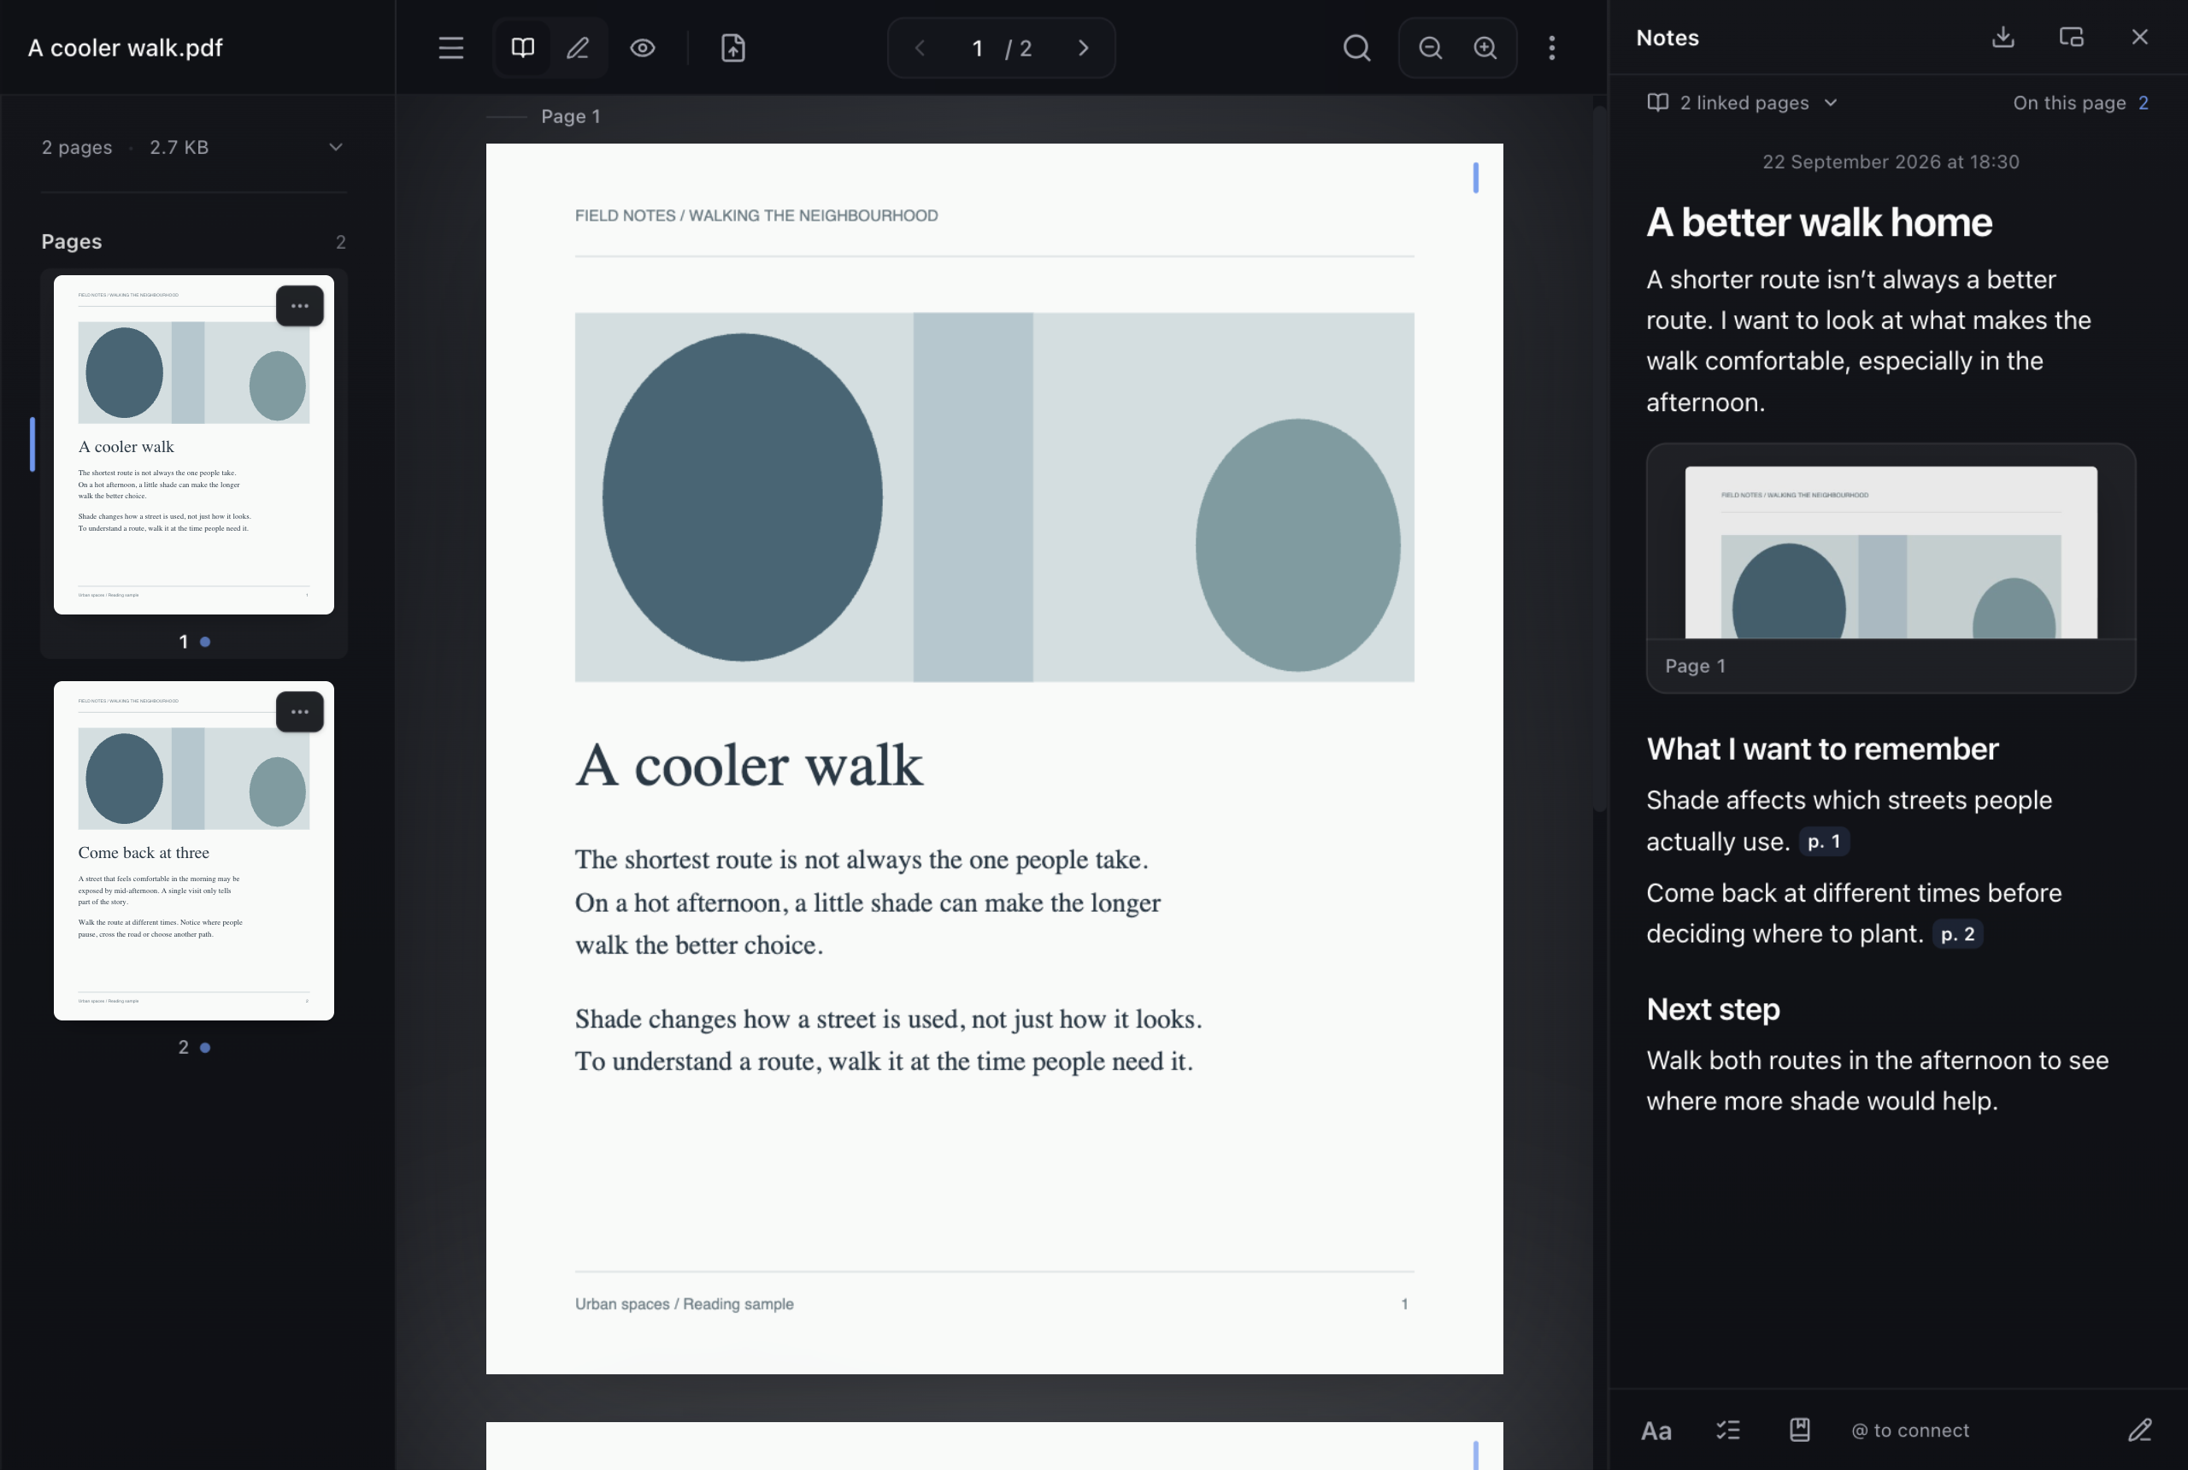
Task: Open options menu on page 2 thumbnail
Action: coord(299,712)
